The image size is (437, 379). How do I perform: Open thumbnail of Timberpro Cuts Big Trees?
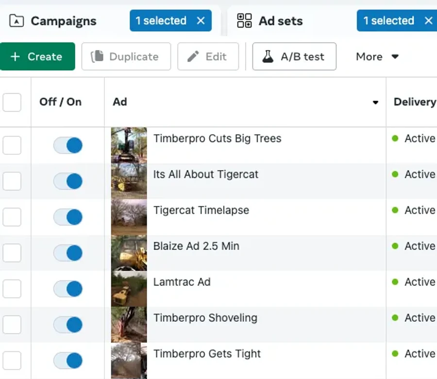[129, 145]
